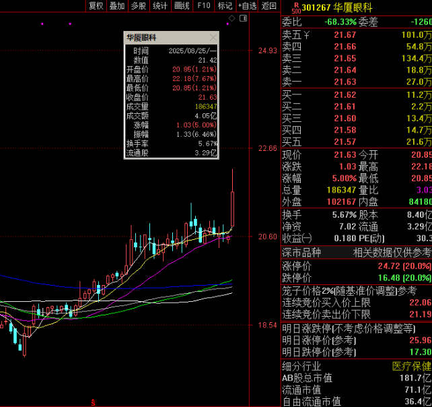Click the 买一 price 21.62
This screenshot has height=407, width=432.
tap(345, 95)
